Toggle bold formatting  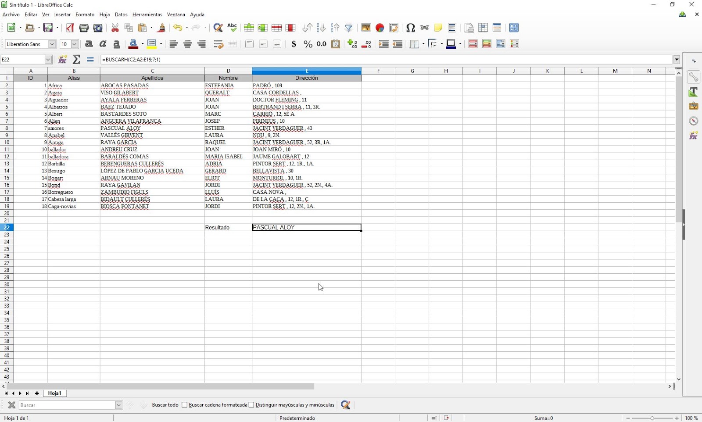[89, 44]
